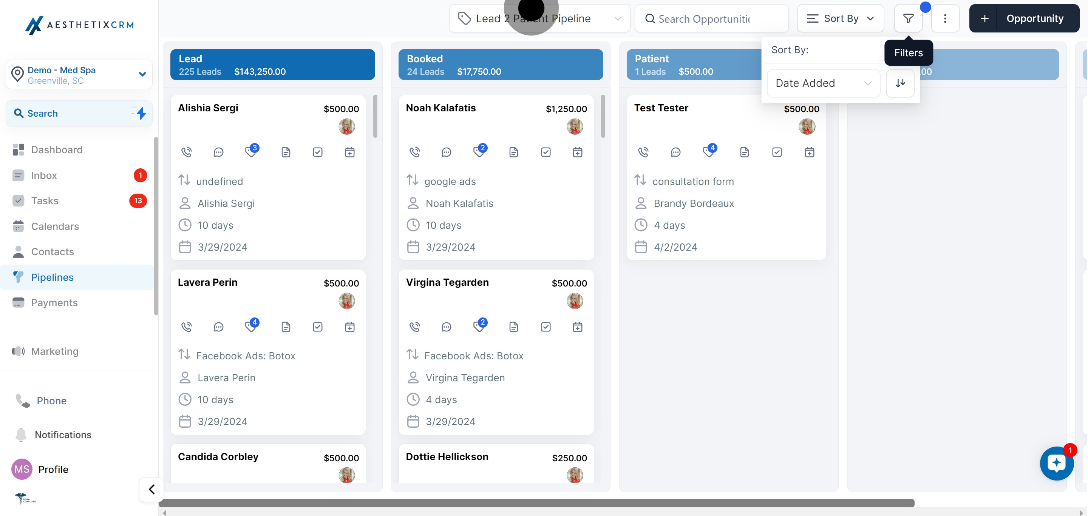Open the Inbox menu item
1088x516 pixels.
point(44,175)
